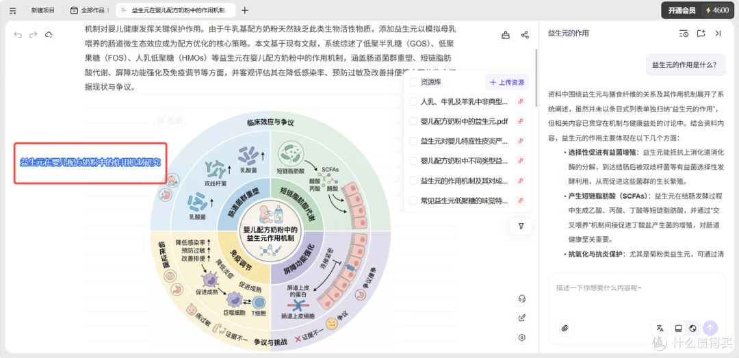Check the box for 人乳、牛乳及羊乳中非典型
This screenshot has width=739, height=358.
[413, 101]
